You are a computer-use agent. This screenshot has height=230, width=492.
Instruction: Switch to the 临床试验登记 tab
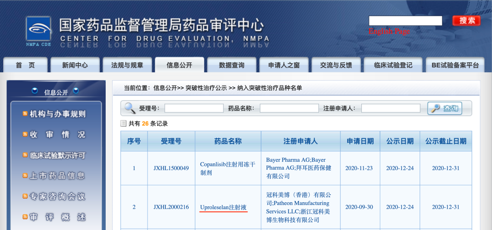pyautogui.click(x=394, y=65)
